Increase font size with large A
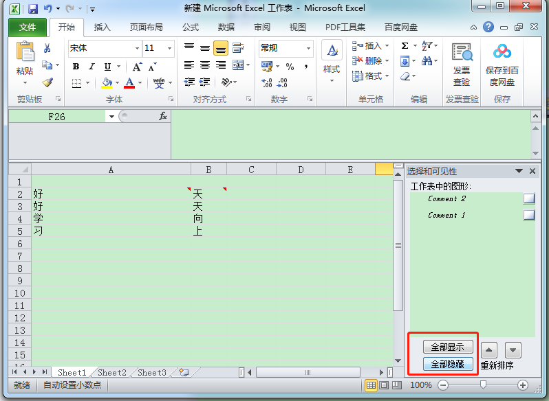 pyautogui.click(x=137, y=67)
